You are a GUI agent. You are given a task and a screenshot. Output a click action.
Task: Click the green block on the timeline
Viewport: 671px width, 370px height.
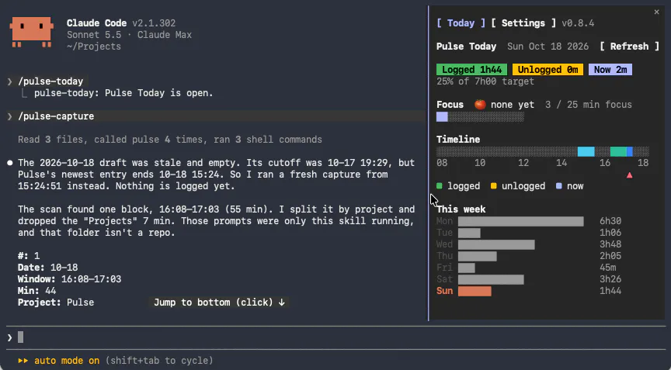(x=618, y=151)
